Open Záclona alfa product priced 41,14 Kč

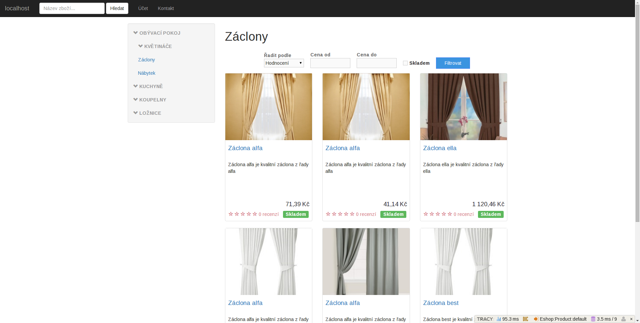342,148
